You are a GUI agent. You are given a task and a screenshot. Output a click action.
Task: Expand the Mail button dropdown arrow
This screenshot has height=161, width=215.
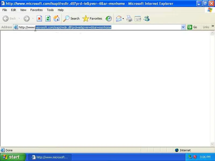(x=123, y=19)
